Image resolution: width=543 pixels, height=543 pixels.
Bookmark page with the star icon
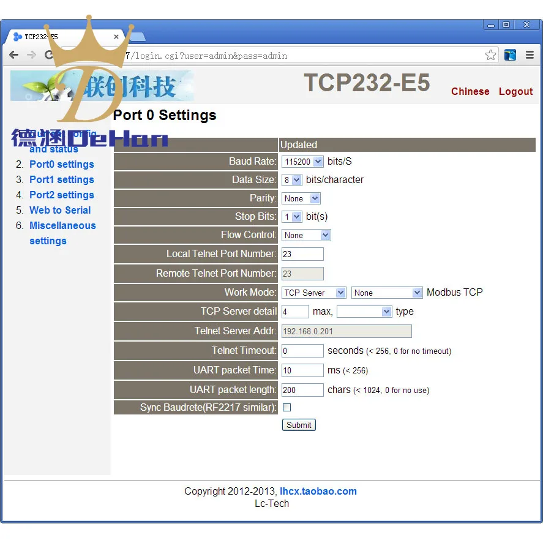(x=490, y=54)
